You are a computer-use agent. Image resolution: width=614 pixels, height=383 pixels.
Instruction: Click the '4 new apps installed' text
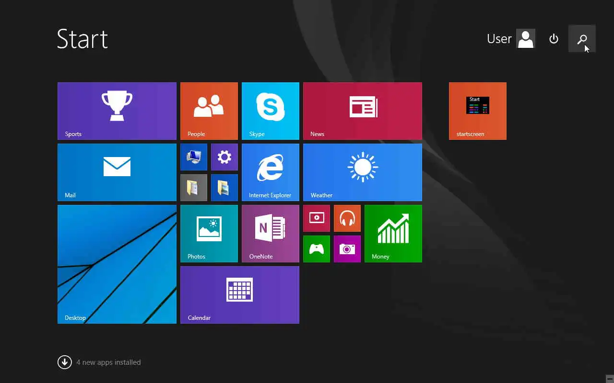click(x=108, y=362)
